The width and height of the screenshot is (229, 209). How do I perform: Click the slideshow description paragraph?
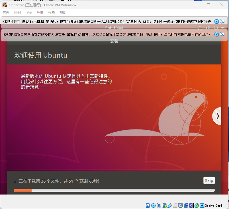coord(66,81)
